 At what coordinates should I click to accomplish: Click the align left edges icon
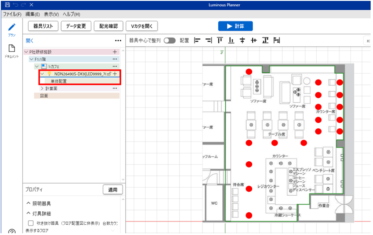click(x=197, y=40)
